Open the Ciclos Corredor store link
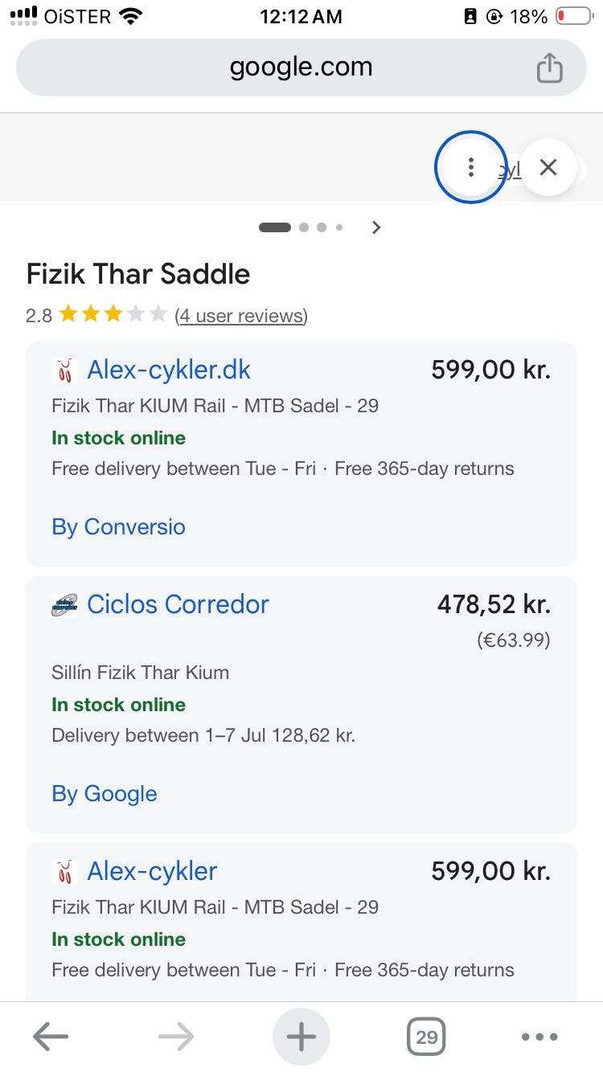The height and width of the screenshot is (1072, 603). pyautogui.click(x=178, y=604)
